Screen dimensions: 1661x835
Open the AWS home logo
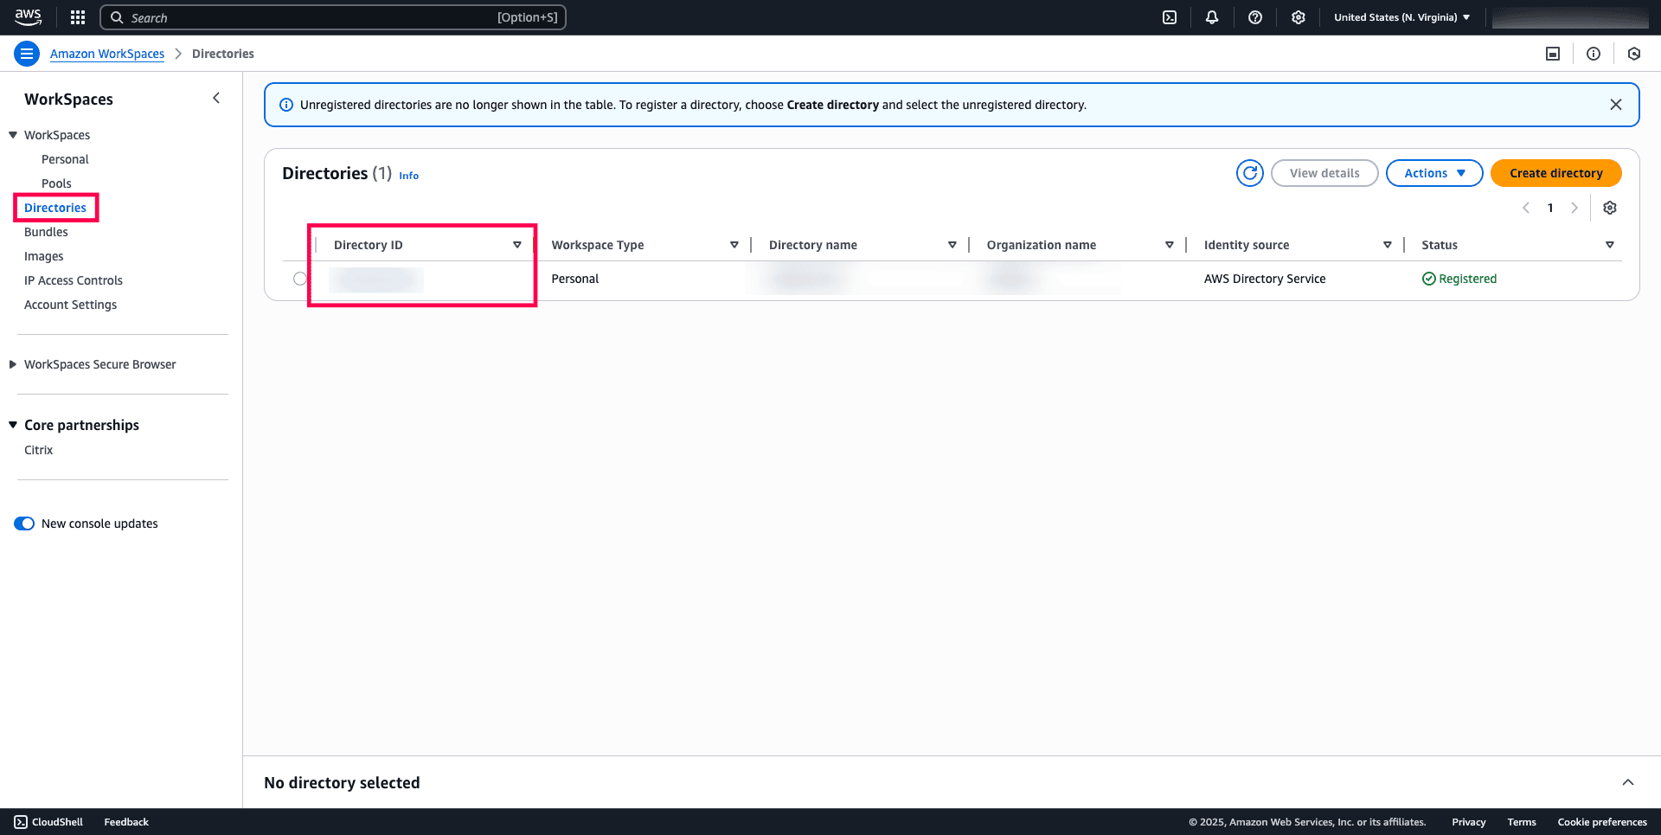(x=28, y=17)
